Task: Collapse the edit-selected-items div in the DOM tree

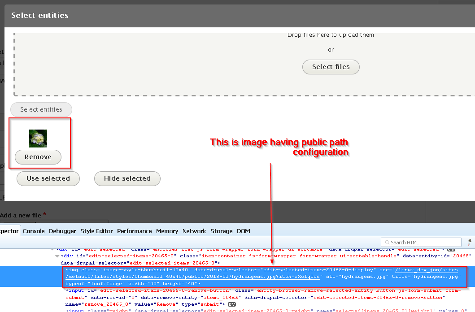Action: pyautogui.click(x=57, y=256)
